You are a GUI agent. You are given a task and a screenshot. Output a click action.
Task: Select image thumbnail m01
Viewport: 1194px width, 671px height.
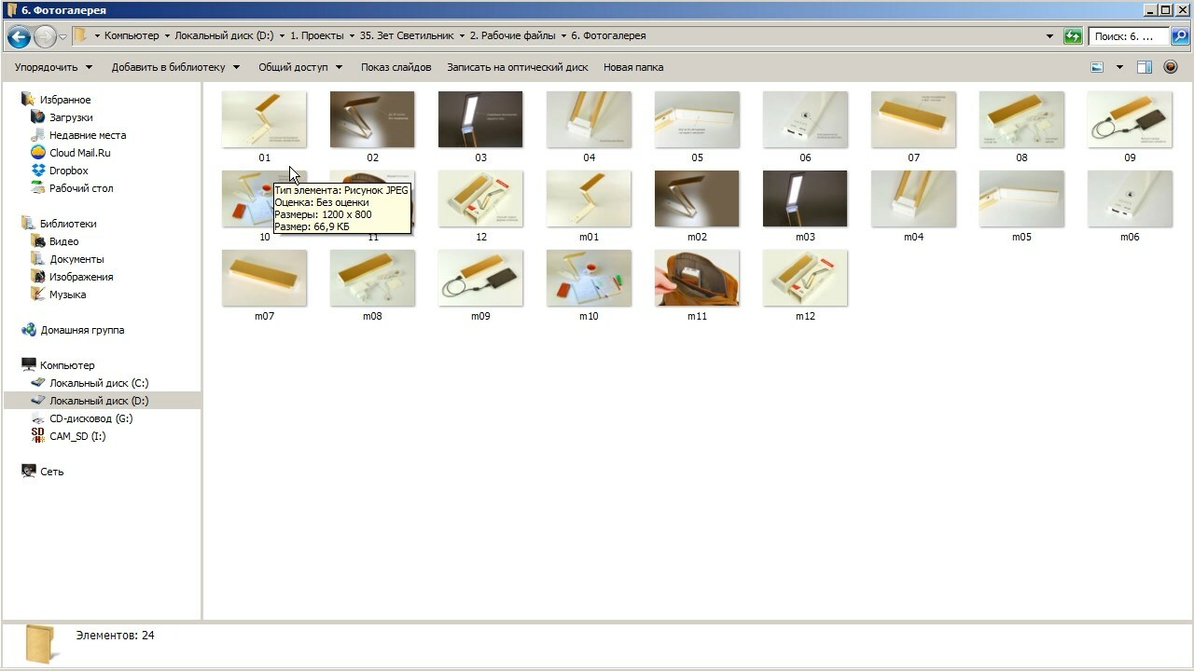coord(589,199)
